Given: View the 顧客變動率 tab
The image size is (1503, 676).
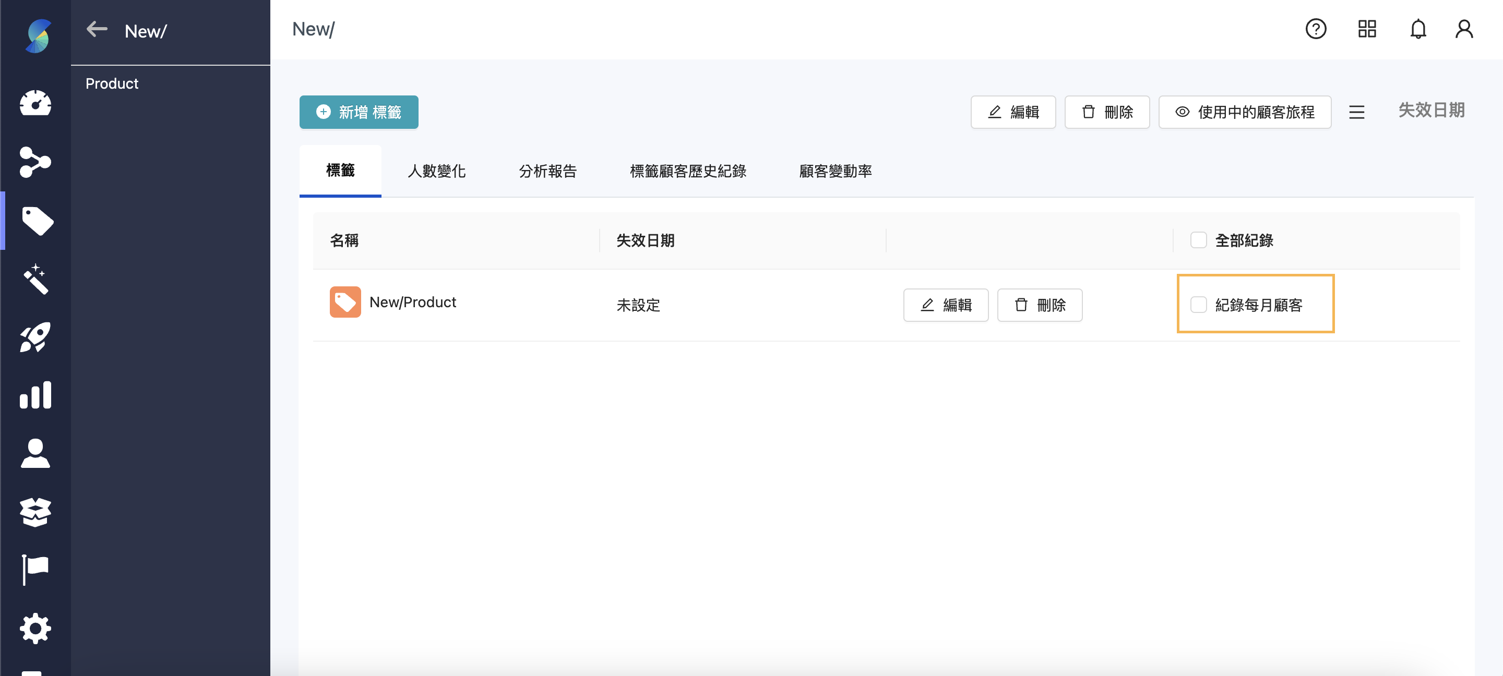Looking at the screenshot, I should click(x=835, y=171).
